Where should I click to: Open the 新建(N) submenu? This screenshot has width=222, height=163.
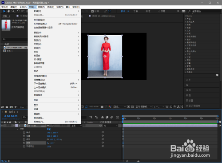coord(54,11)
